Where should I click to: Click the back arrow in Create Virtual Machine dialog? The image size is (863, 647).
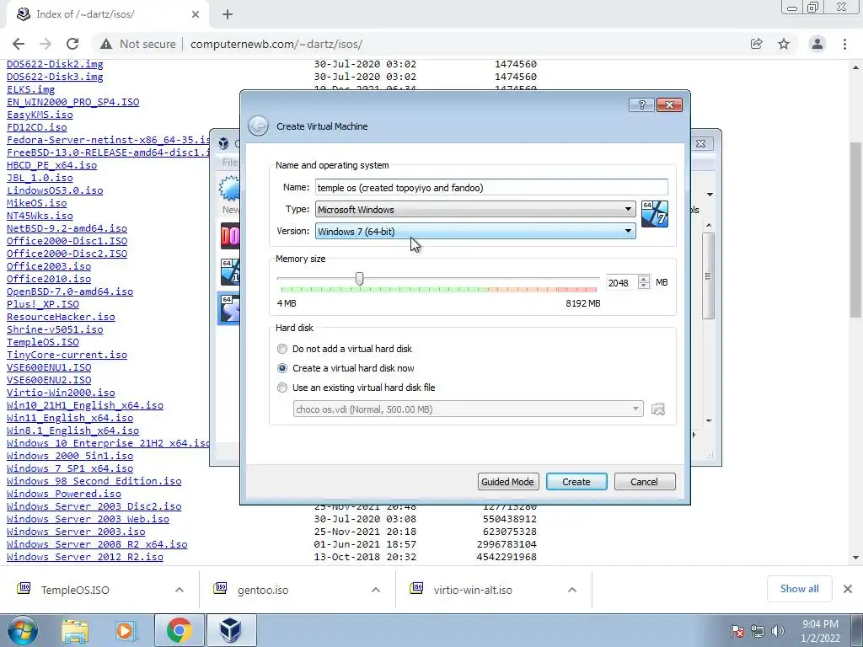coord(258,126)
